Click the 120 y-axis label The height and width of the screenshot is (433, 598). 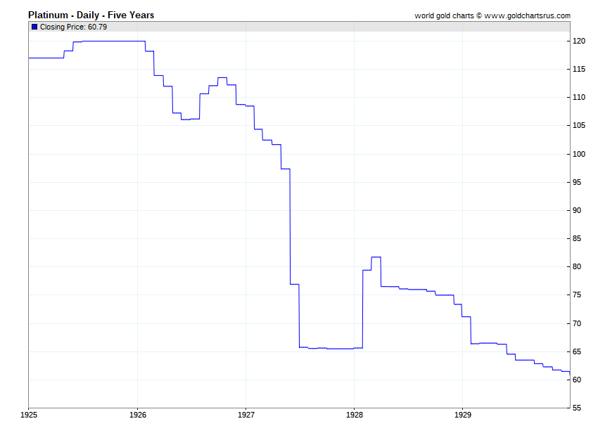(x=579, y=41)
